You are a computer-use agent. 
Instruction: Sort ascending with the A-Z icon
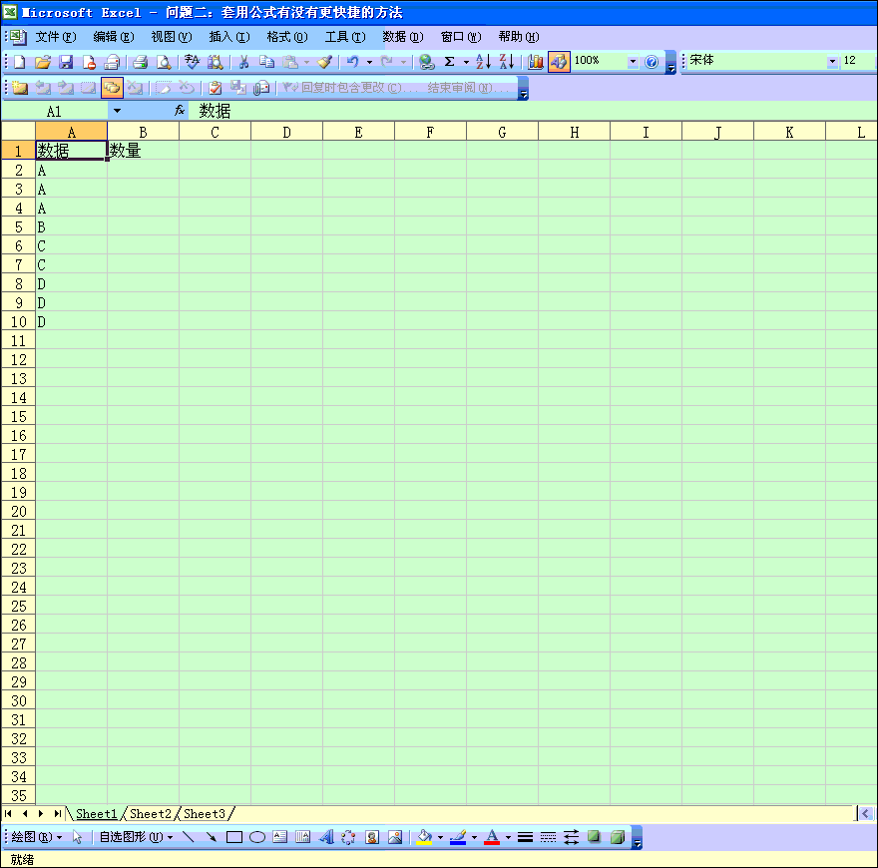[x=483, y=62]
